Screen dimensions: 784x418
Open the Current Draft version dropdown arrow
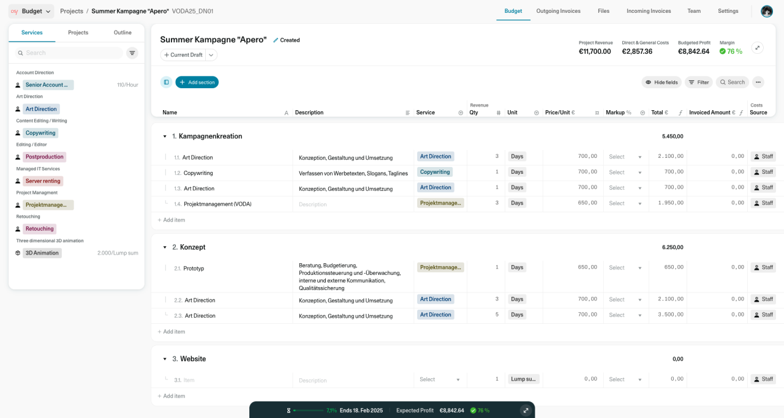tap(211, 55)
